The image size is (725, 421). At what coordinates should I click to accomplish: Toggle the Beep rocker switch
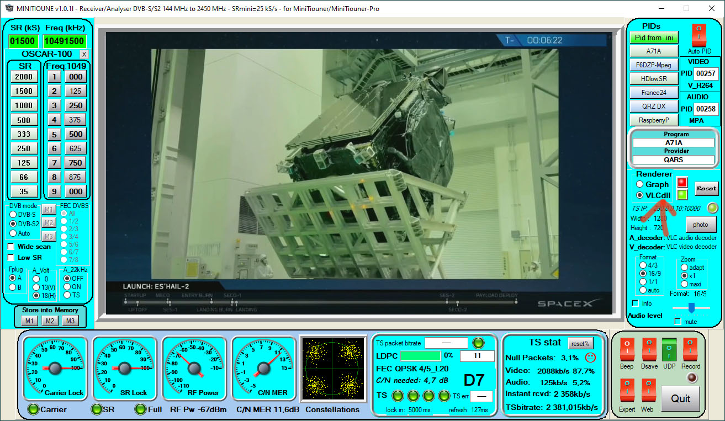[x=627, y=349]
